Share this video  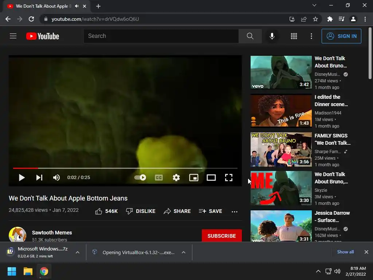[177, 211]
